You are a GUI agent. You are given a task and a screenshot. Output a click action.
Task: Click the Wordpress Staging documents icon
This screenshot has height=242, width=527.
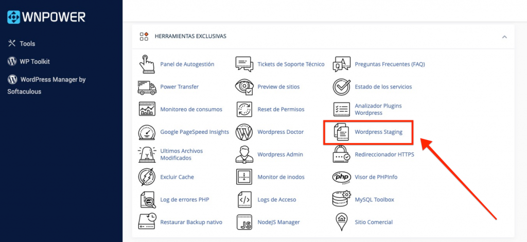(x=342, y=132)
